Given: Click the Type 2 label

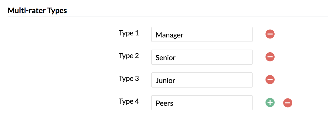Looking at the screenshot, I should coord(129,56).
